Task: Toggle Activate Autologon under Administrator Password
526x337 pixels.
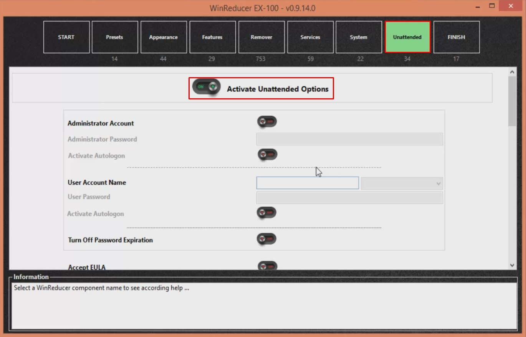Action: point(267,154)
